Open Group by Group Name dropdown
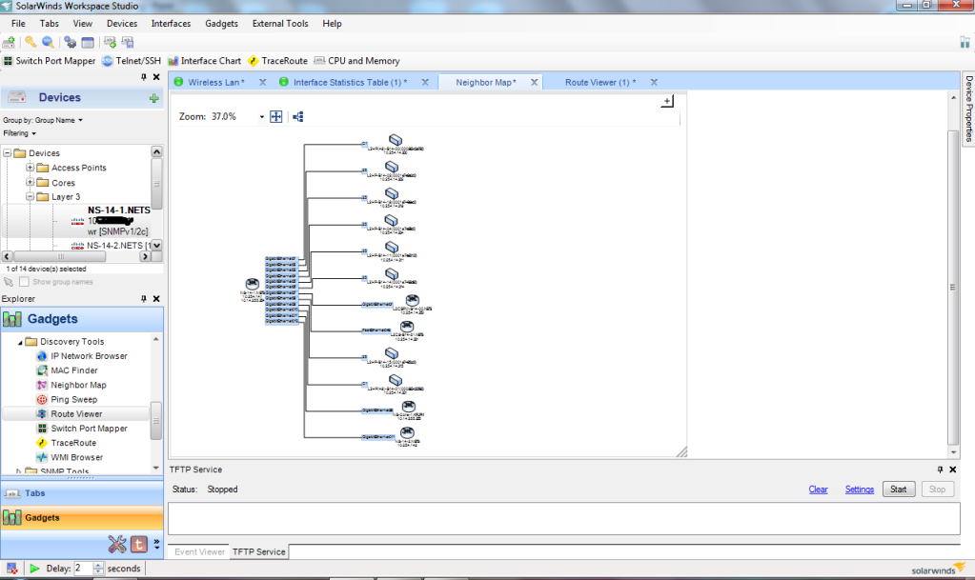This screenshot has height=580, width=975. [43, 120]
